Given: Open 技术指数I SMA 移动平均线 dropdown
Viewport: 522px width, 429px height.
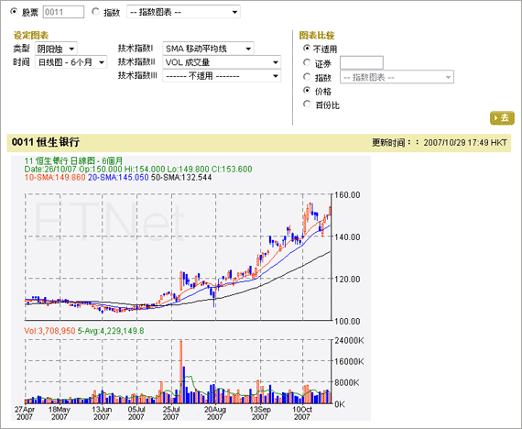Looking at the screenshot, I should pyautogui.click(x=209, y=49).
